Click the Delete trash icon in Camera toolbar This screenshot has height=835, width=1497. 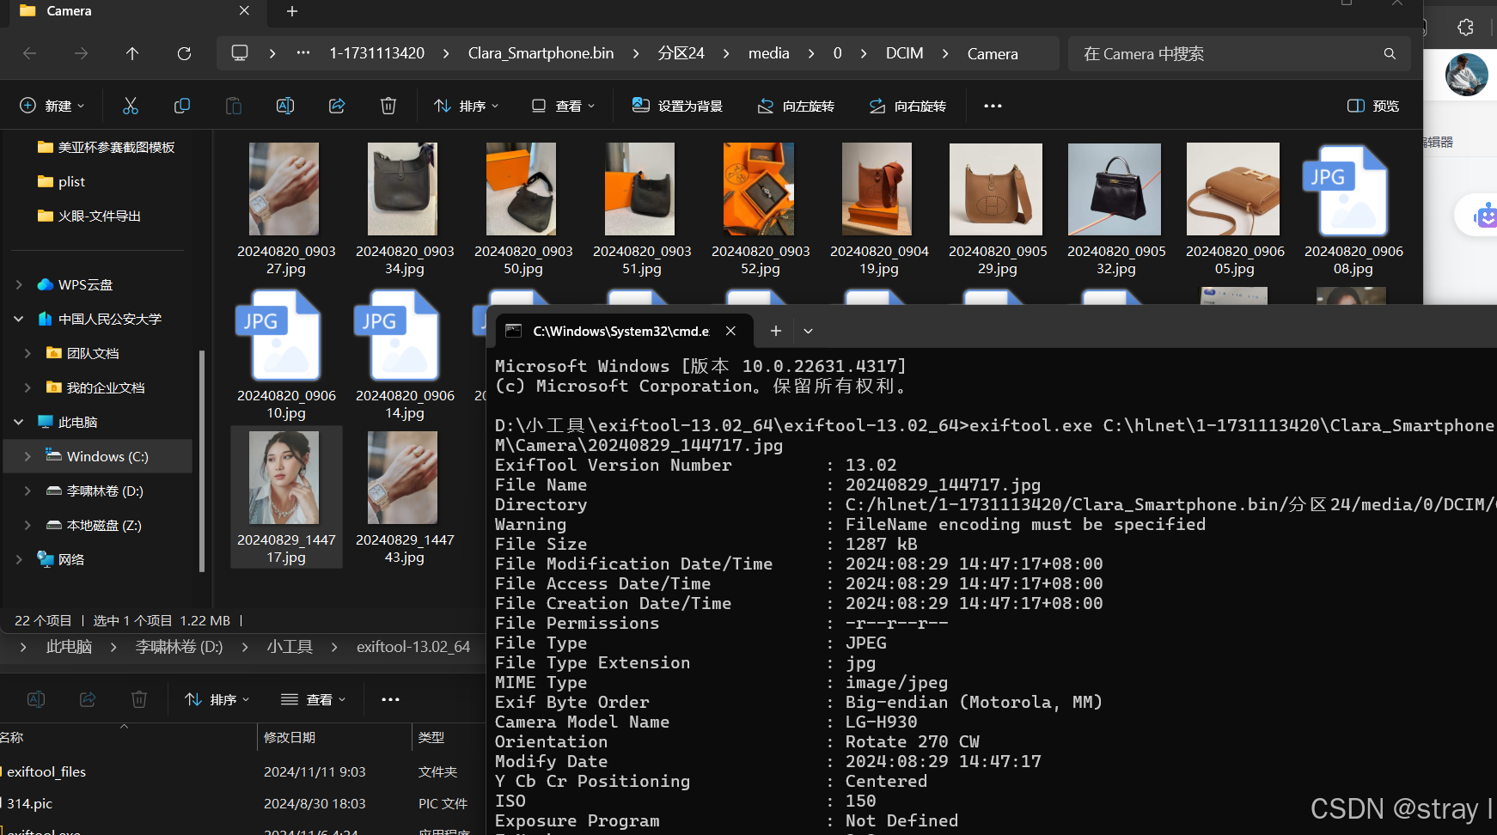(388, 106)
